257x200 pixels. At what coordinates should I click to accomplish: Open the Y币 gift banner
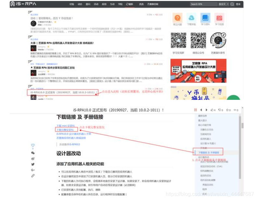(198, 93)
